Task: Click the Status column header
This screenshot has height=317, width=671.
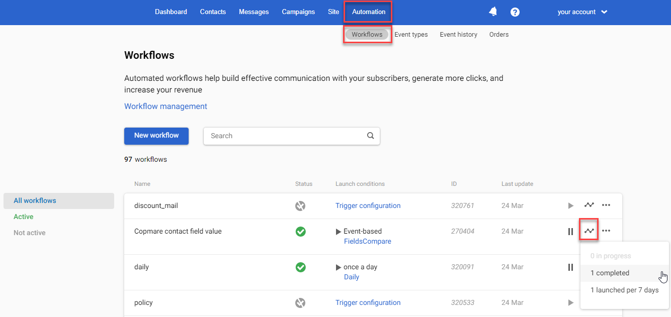Action: coord(304,184)
